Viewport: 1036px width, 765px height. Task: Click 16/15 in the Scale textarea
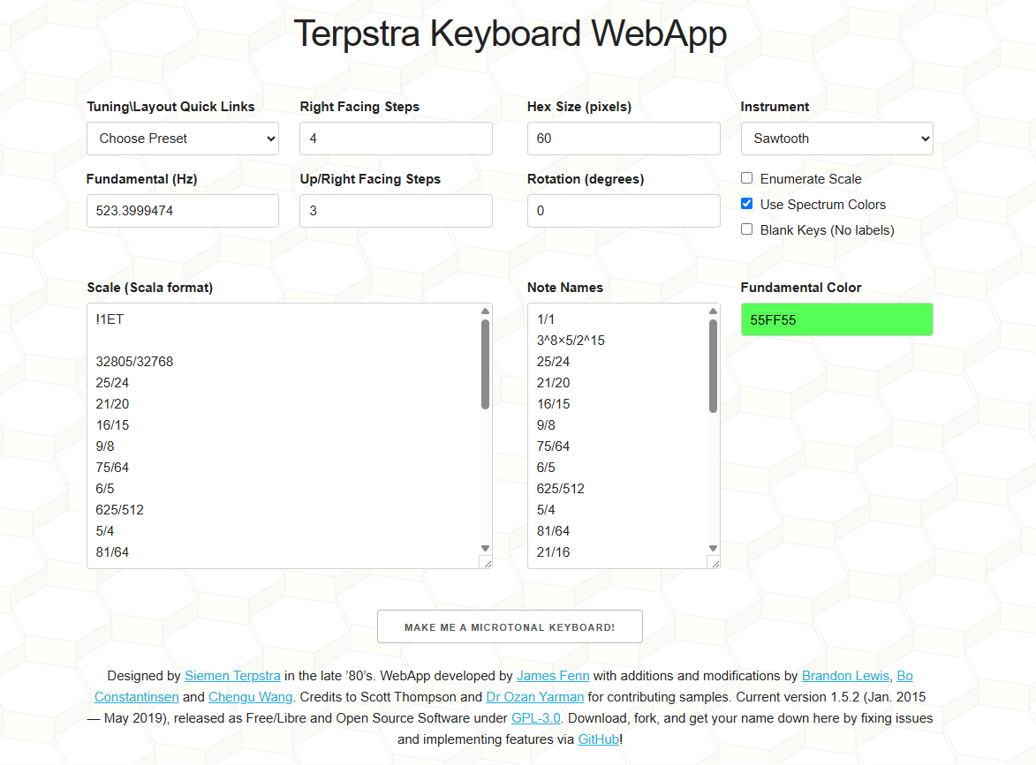112,425
